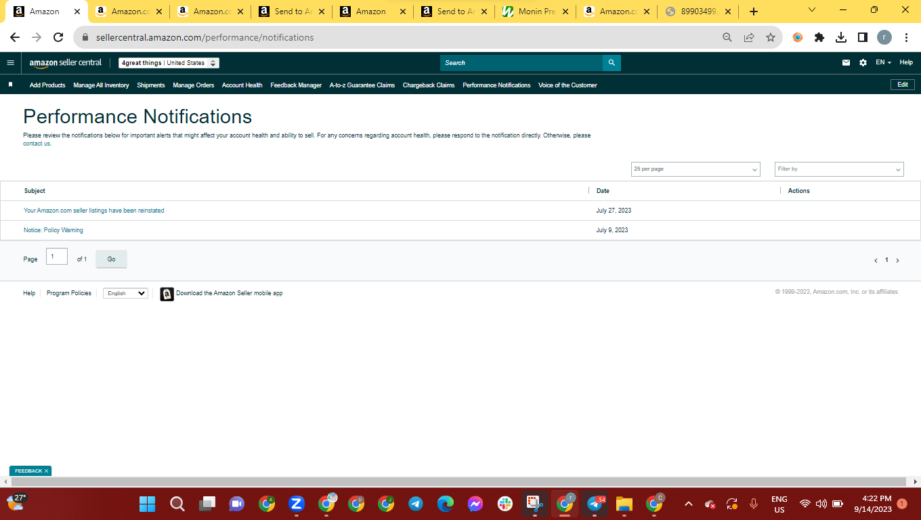Click the horizontal scrollbar right arrow
This screenshot has width=921, height=520.
[x=916, y=481]
